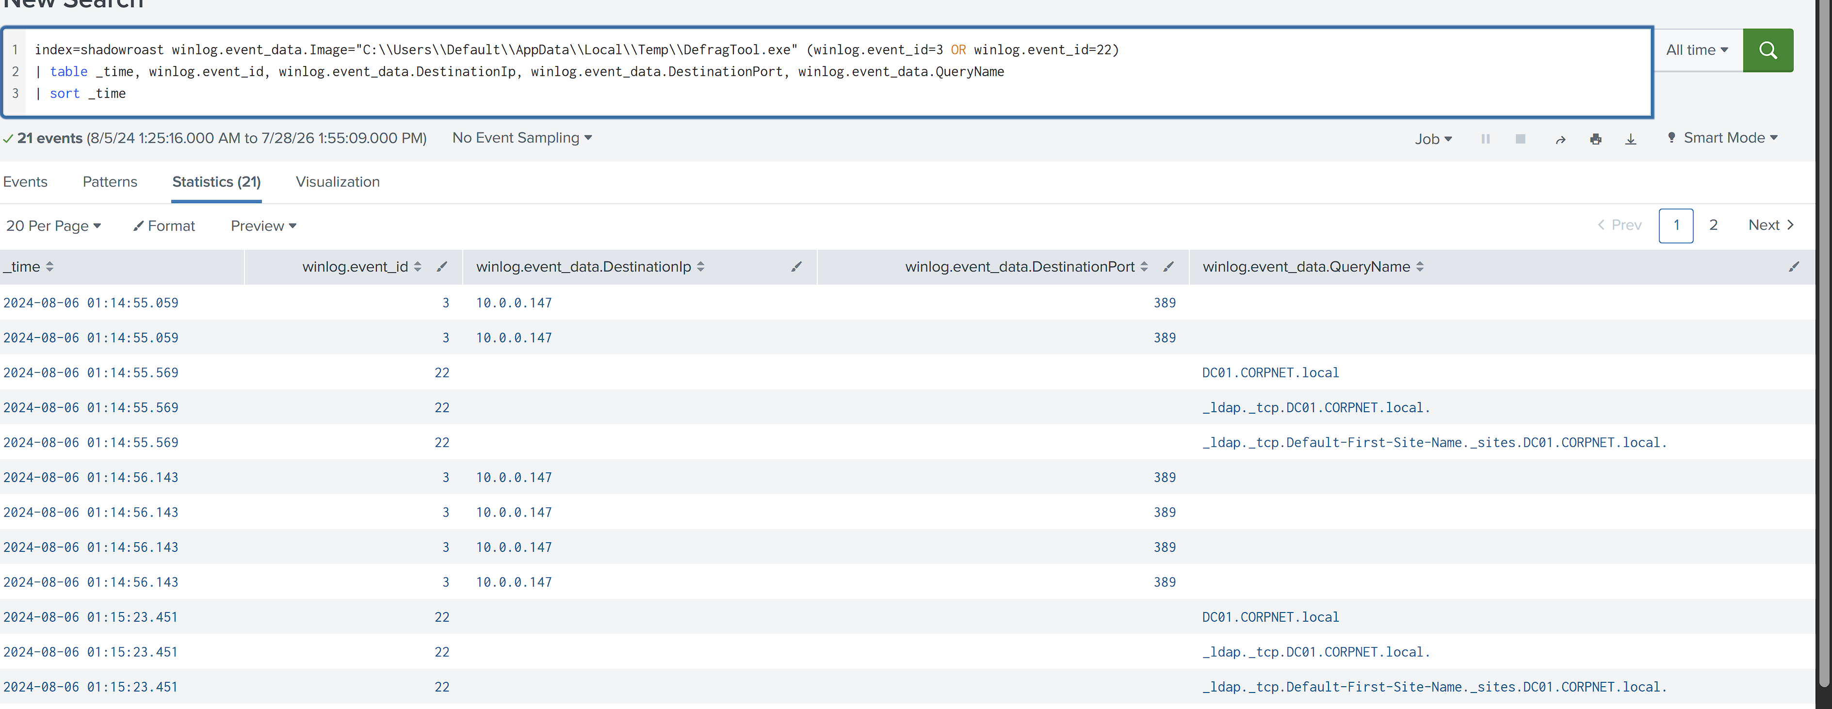Screen dimensions: 1832x709
Task: Switch to the Patterns tab
Action: click(110, 182)
